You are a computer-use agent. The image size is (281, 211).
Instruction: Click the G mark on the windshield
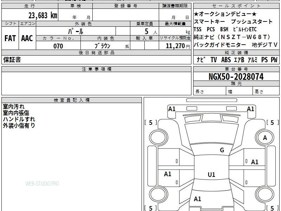[222, 150]
